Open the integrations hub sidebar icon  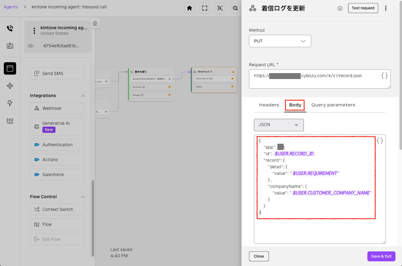point(10,86)
